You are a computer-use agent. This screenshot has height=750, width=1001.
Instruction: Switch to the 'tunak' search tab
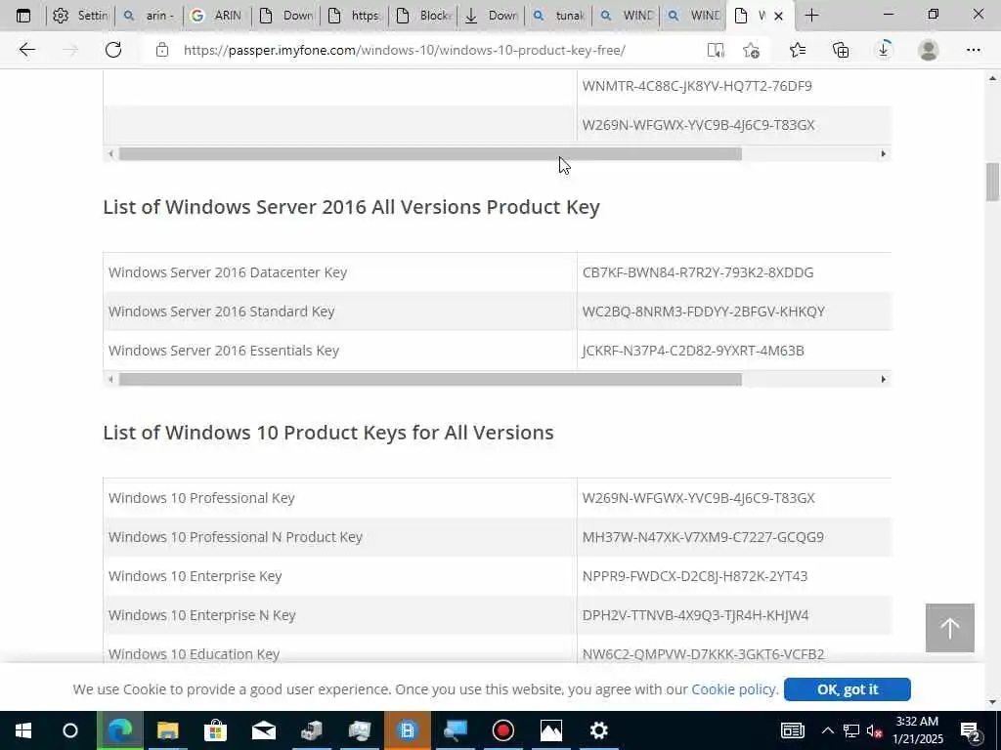[x=558, y=16]
